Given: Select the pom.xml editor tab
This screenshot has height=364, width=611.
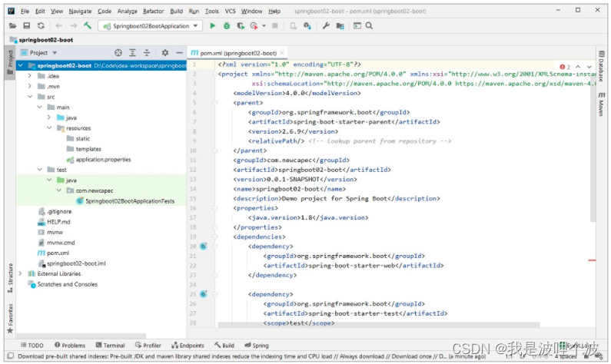Looking at the screenshot, I should tap(238, 53).
